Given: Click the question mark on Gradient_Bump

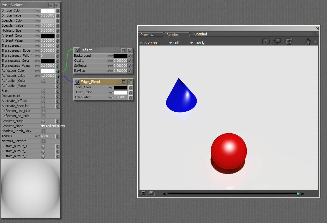Looking at the screenshot, I should point(43,121).
